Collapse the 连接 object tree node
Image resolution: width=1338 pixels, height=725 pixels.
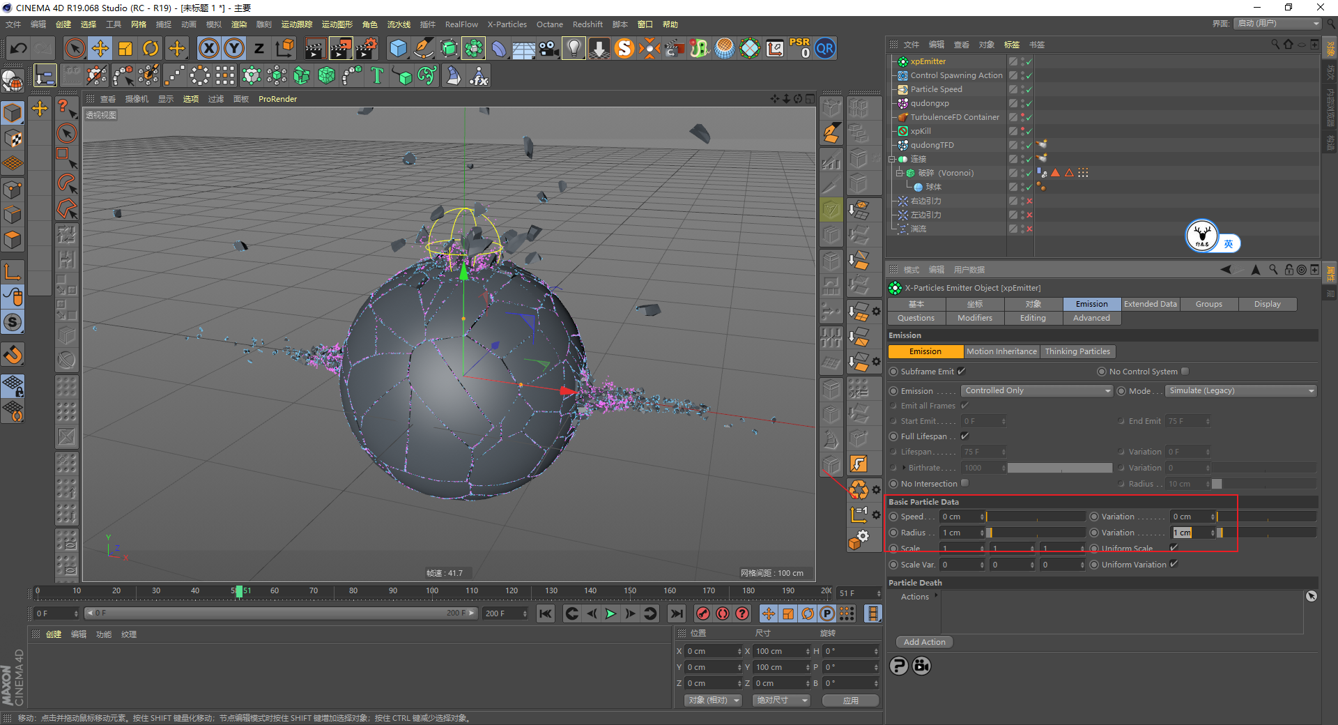pyautogui.click(x=892, y=159)
